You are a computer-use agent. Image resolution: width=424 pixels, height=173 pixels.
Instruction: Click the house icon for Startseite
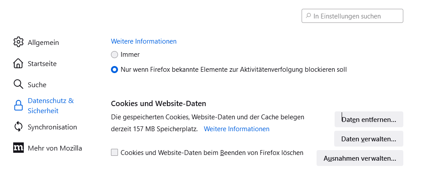(x=18, y=63)
